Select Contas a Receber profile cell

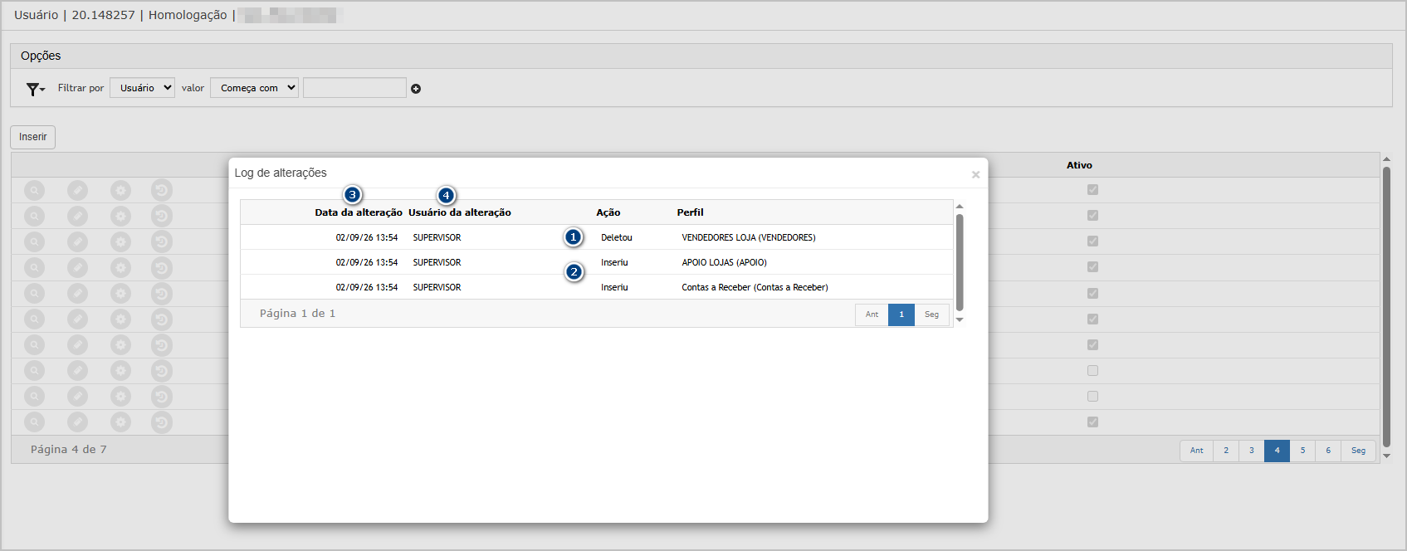click(x=755, y=287)
